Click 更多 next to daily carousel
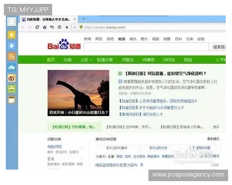 pyautogui.click(x=216, y=127)
